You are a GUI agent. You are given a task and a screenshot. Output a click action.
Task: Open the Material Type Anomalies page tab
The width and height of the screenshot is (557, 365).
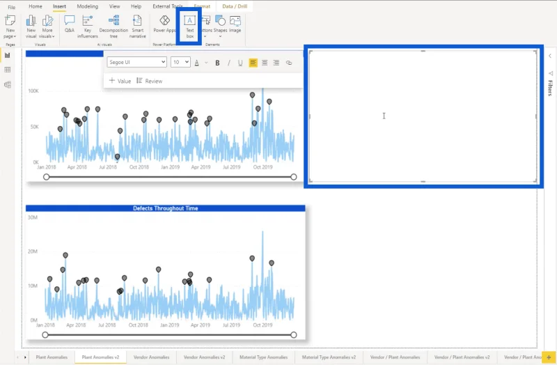[264, 357]
